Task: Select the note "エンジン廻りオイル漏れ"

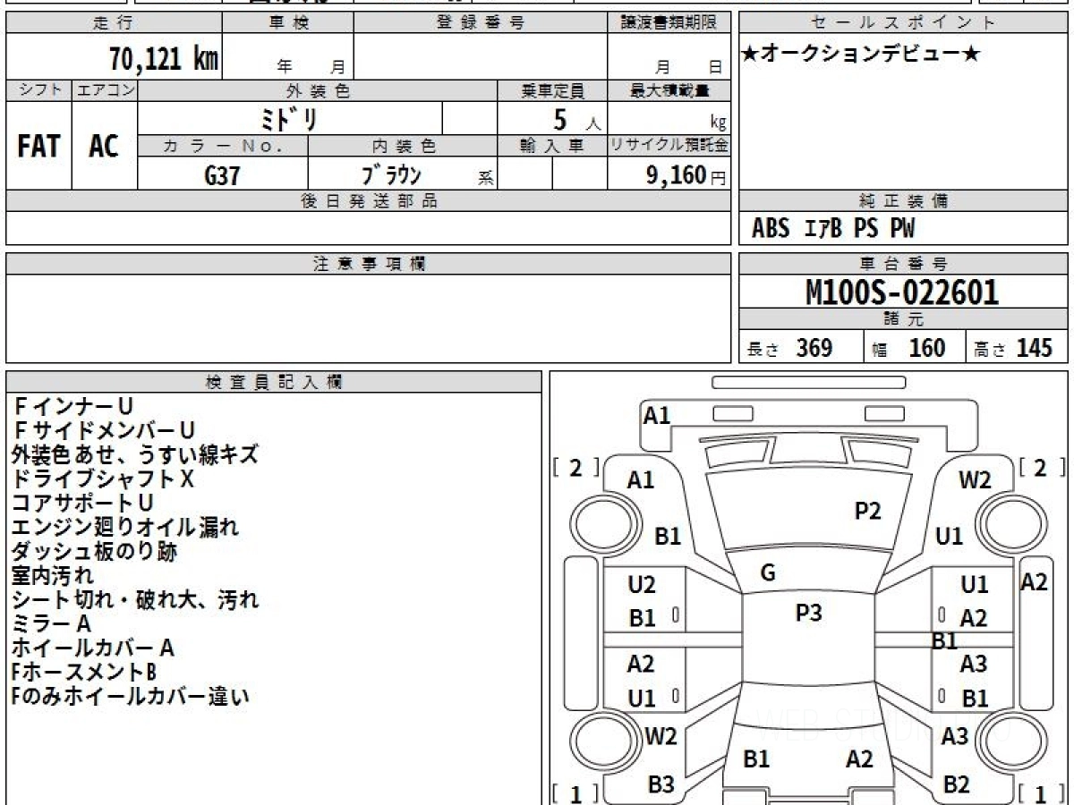Action: [x=125, y=528]
